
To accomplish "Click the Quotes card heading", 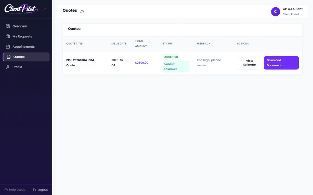I will point(74,29).
